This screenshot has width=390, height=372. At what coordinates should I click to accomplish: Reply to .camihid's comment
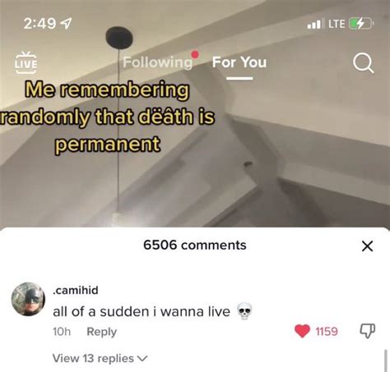102,332
